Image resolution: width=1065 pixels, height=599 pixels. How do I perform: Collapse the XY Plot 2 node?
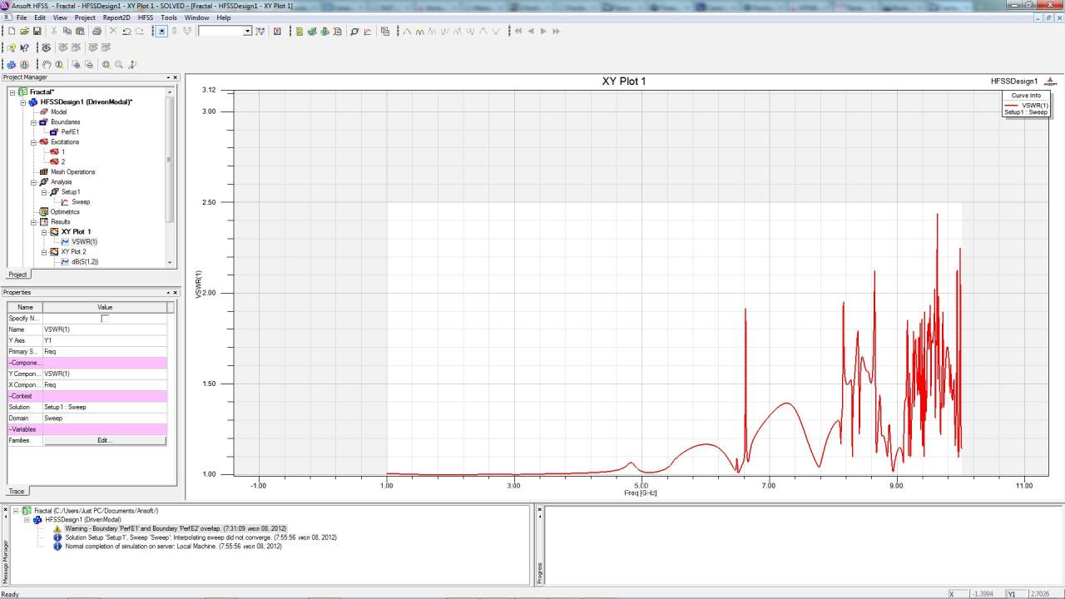[x=44, y=252]
